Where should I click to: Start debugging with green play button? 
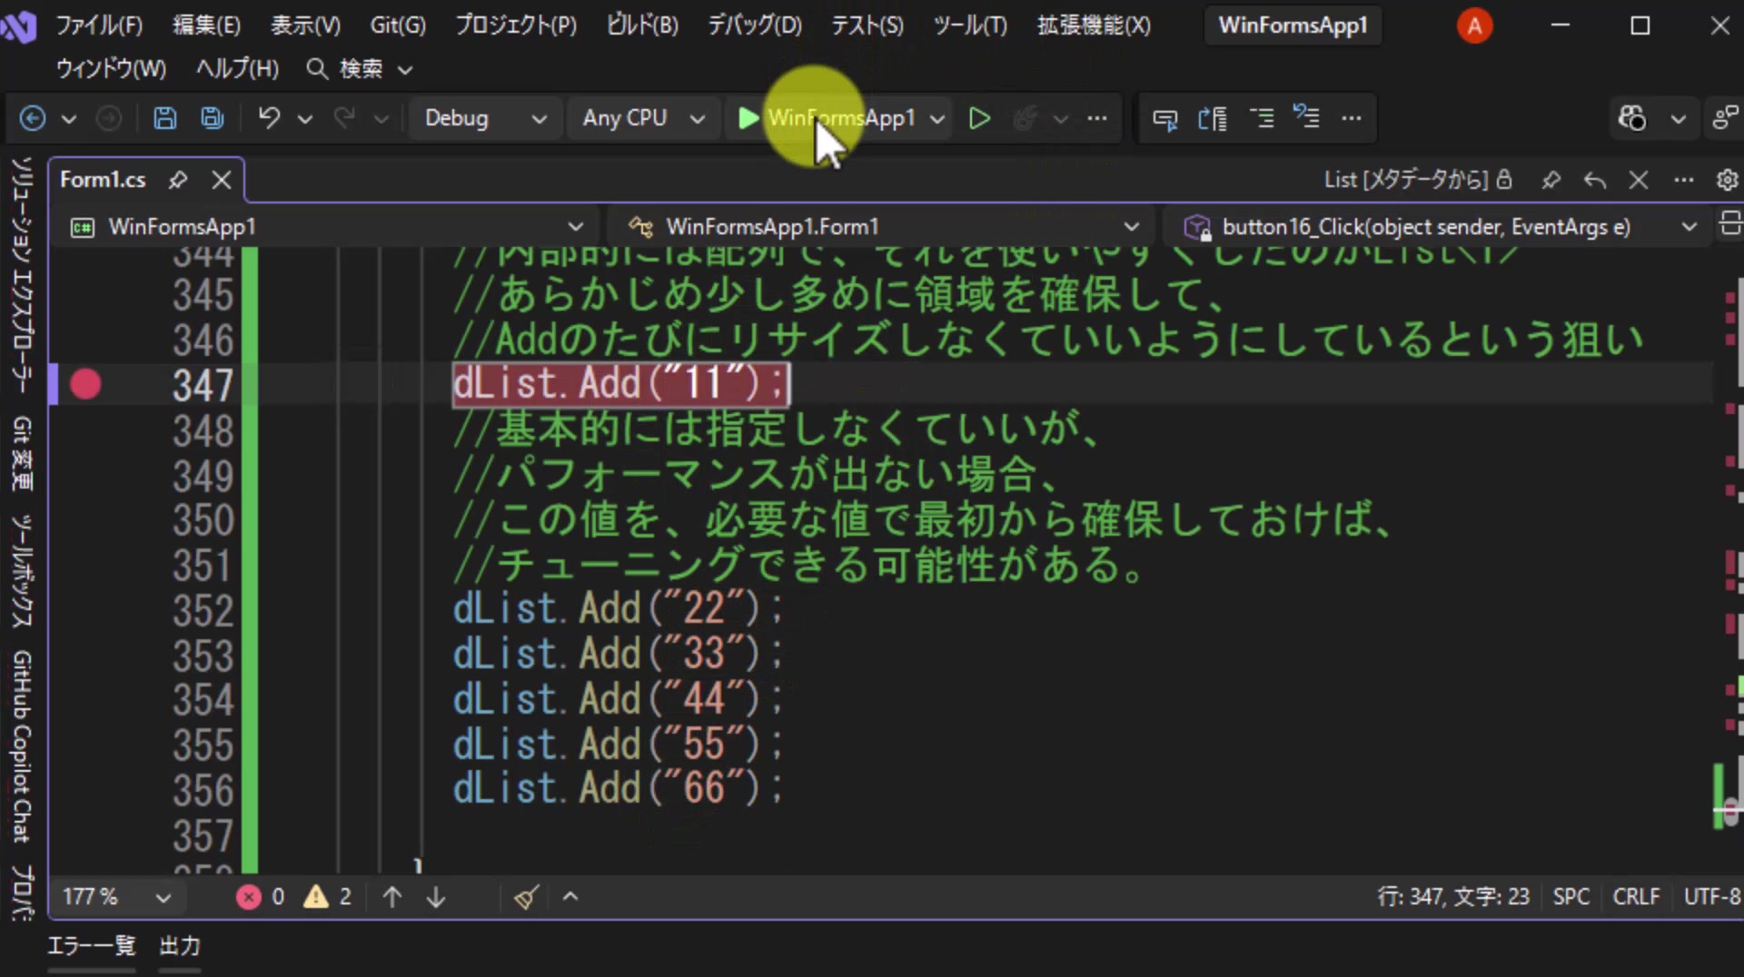point(748,118)
